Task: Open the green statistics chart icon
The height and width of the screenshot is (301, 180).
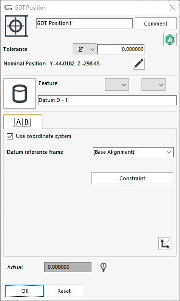Action: (x=170, y=39)
